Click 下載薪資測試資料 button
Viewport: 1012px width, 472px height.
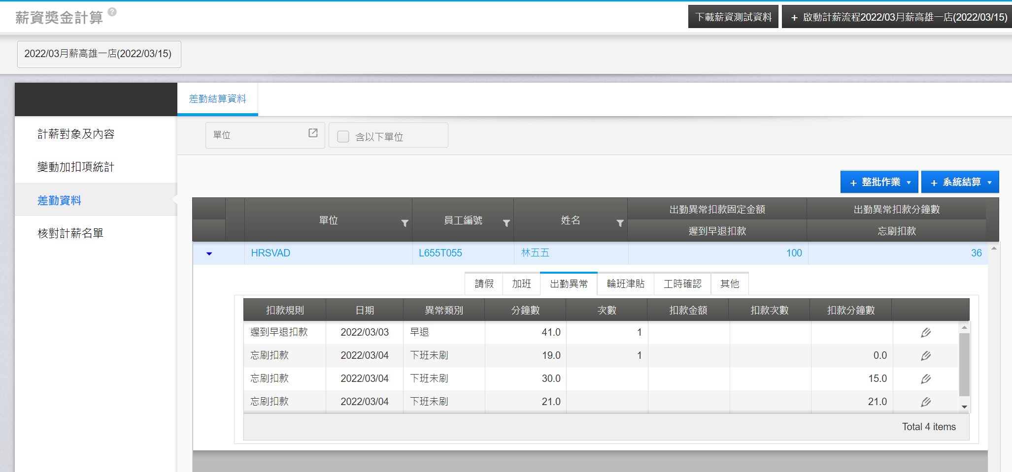point(733,17)
